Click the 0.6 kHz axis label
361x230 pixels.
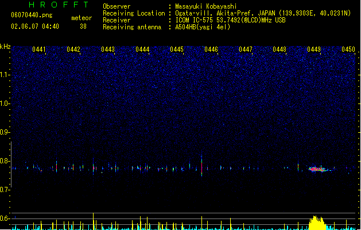[5, 218]
